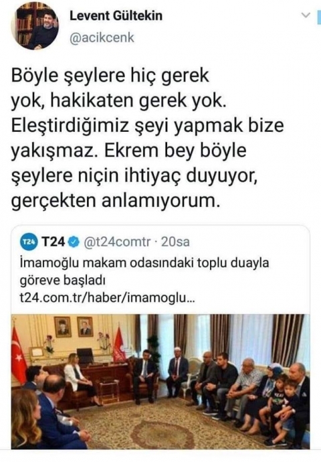Click the headline 'İmamoğlu makam odasındaki toplu duayla'
This screenshot has width=321, height=462.
tap(144, 263)
